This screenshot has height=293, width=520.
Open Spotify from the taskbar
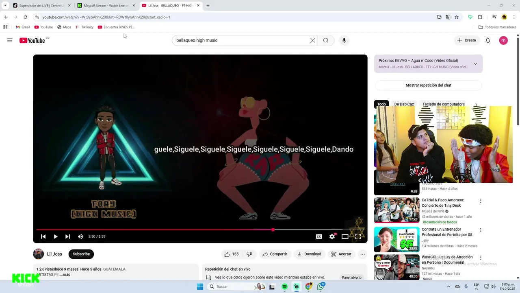coord(284,286)
